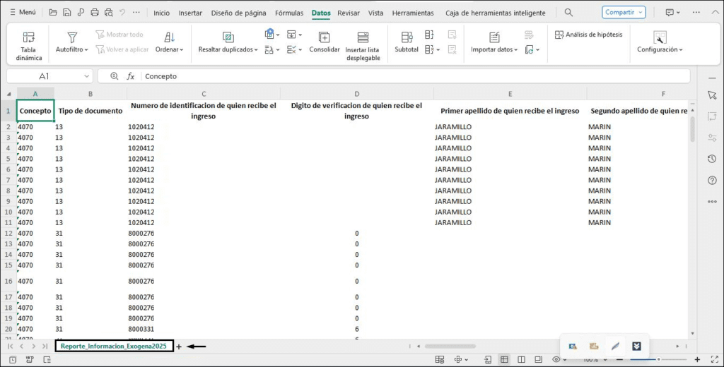Click the Compartir button
Viewport: 724px width, 367px height.
[624, 13]
